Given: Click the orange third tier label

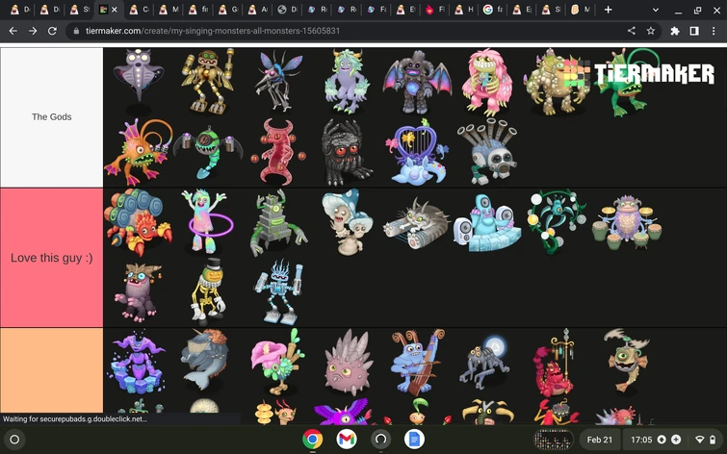Looking at the screenshot, I should point(51,370).
